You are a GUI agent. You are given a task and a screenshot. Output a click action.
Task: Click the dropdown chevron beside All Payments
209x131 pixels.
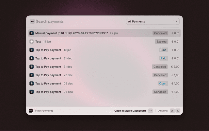pyautogui.click(x=176, y=21)
